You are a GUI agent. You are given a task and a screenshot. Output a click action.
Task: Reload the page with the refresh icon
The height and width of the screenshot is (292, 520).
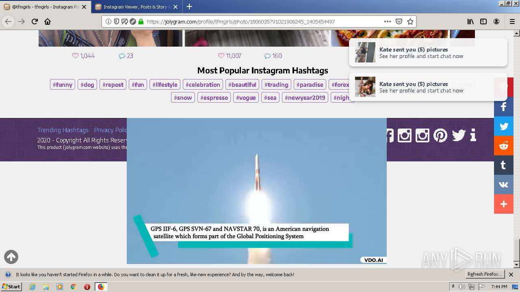tap(35, 21)
